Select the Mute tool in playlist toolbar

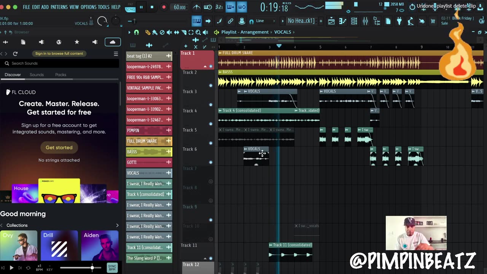(169, 32)
